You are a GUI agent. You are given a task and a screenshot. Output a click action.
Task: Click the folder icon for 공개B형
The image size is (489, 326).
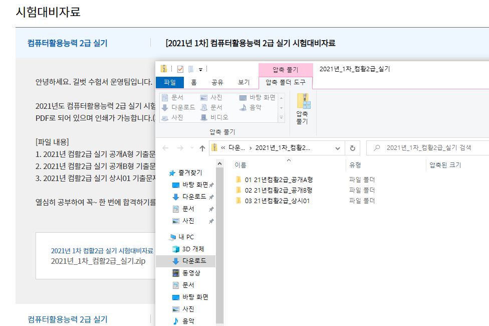pyautogui.click(x=238, y=190)
